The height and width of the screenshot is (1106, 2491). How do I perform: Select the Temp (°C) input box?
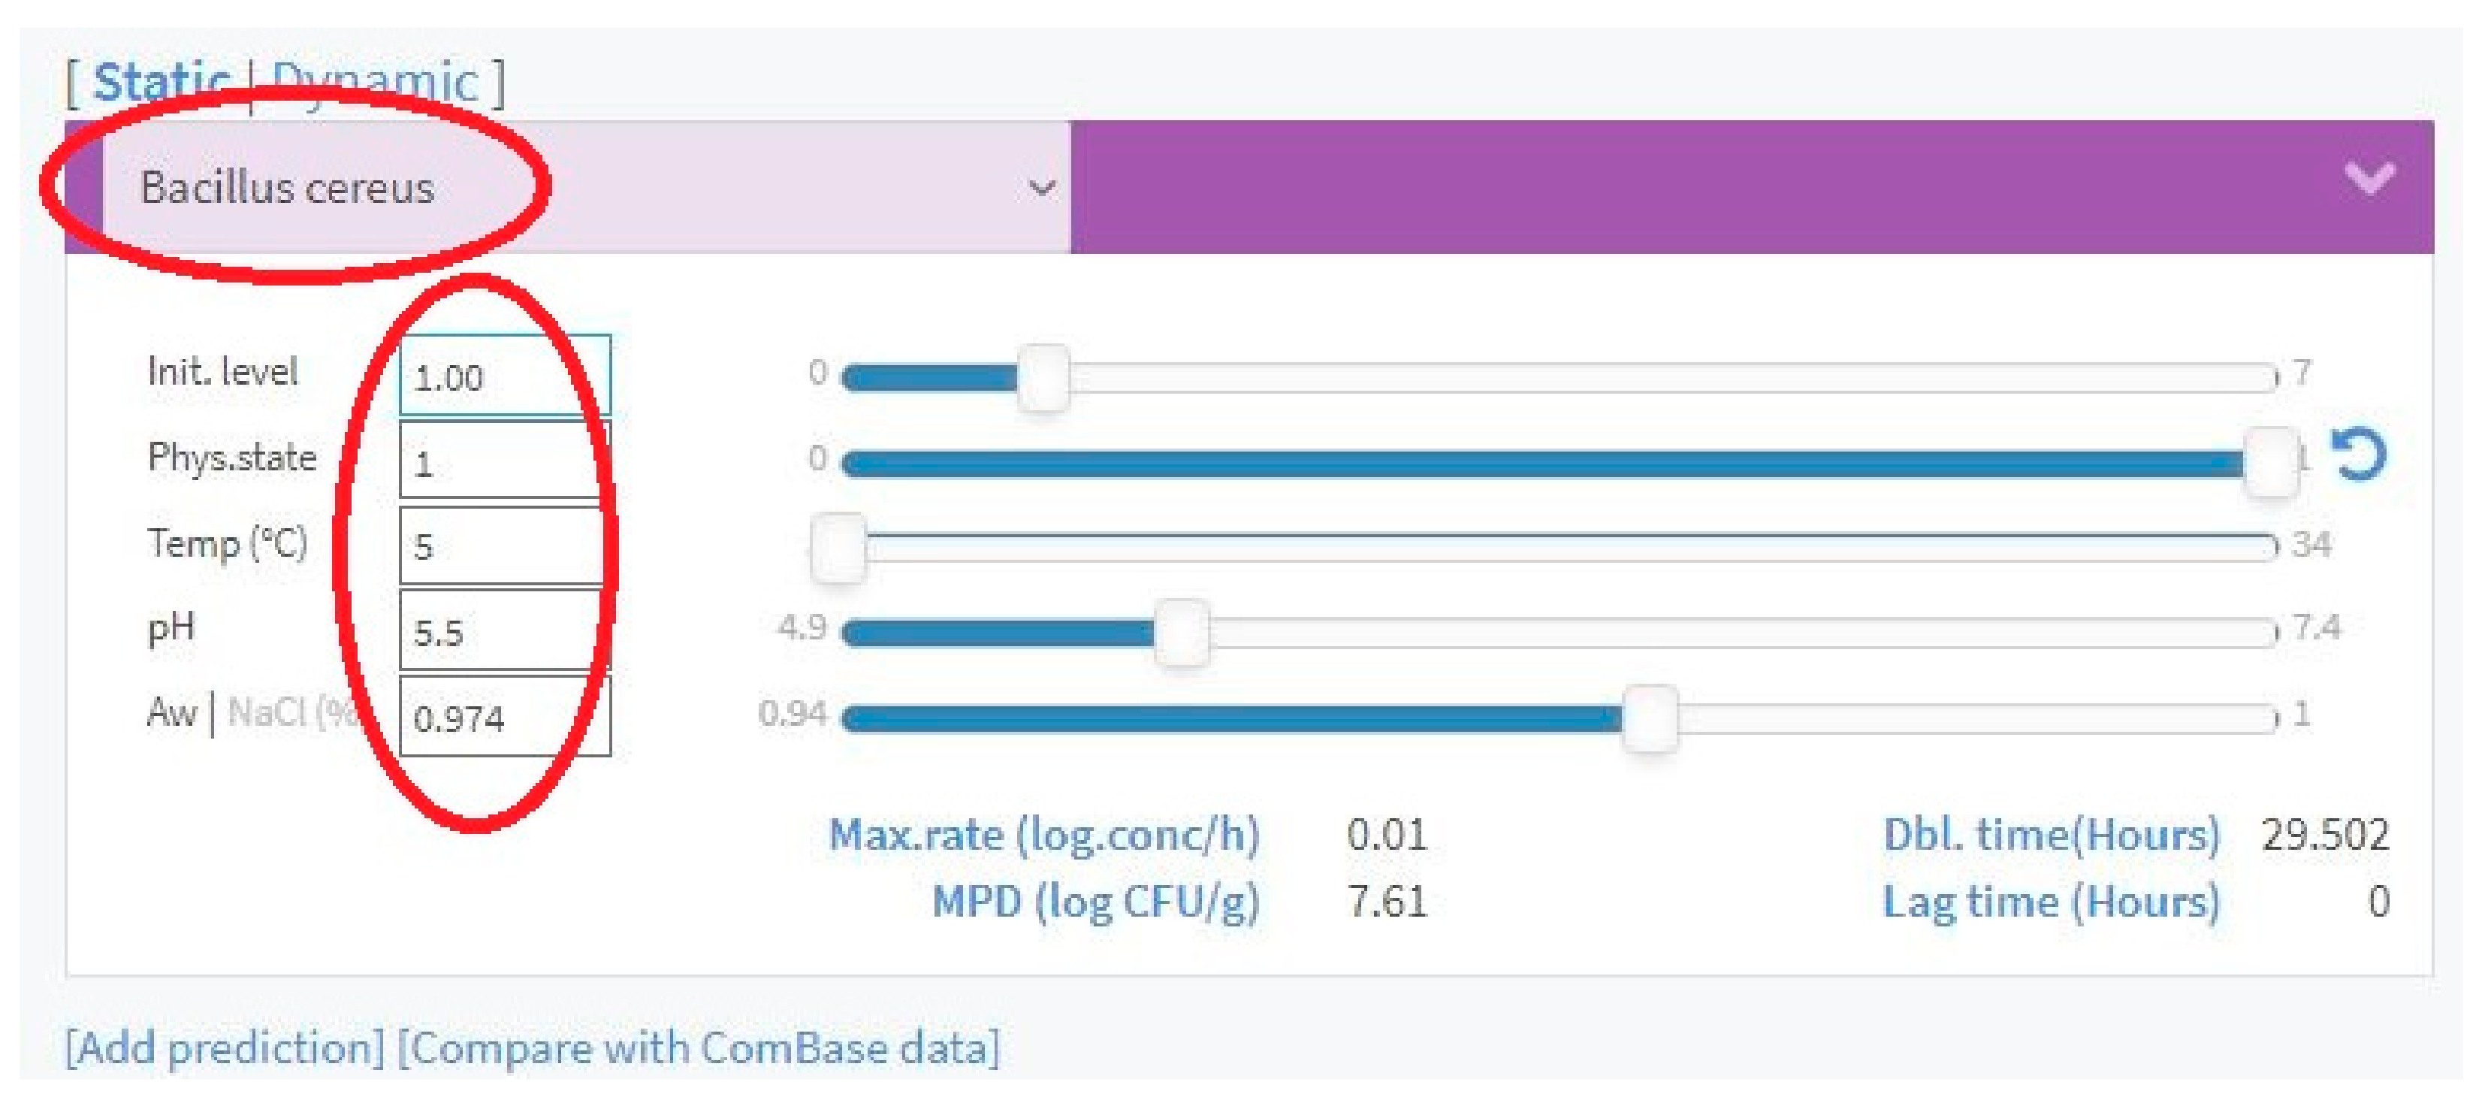[x=504, y=546]
